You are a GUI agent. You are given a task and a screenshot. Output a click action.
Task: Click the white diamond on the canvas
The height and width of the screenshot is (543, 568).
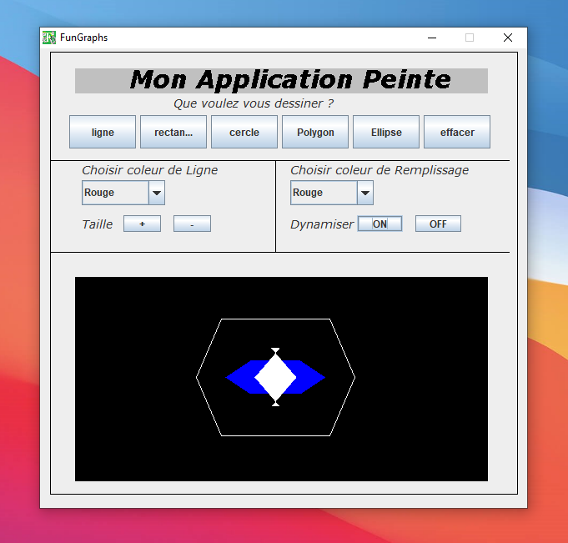(x=276, y=377)
